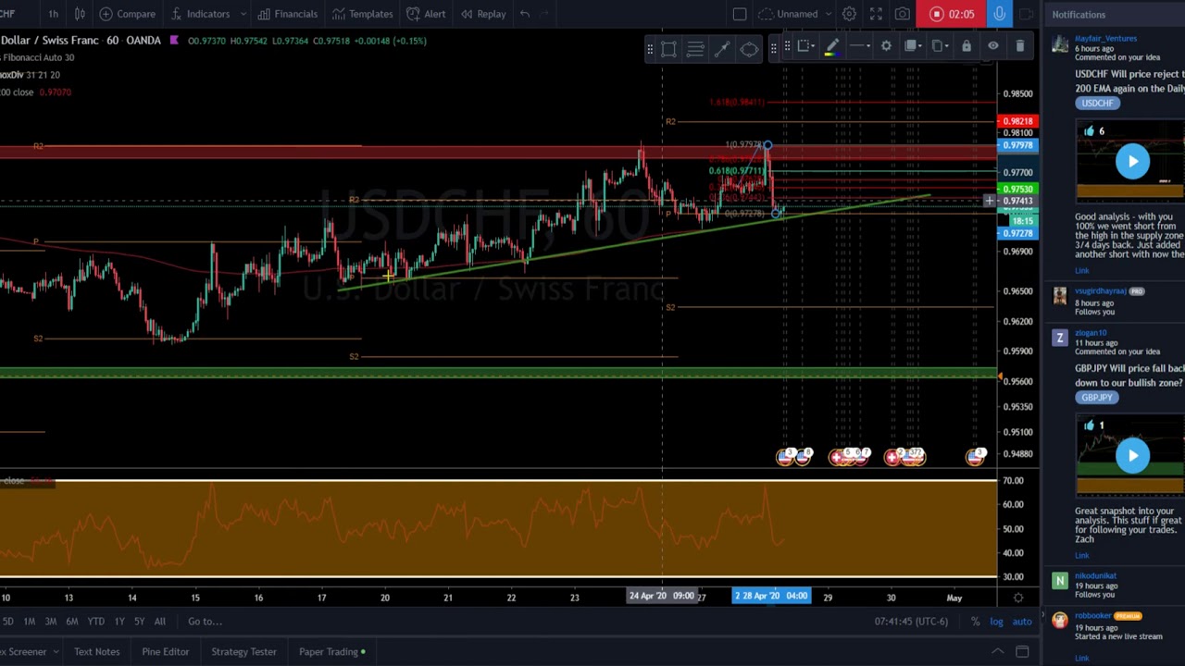Open the Text Notes tab
1185x666 pixels.
click(96, 651)
